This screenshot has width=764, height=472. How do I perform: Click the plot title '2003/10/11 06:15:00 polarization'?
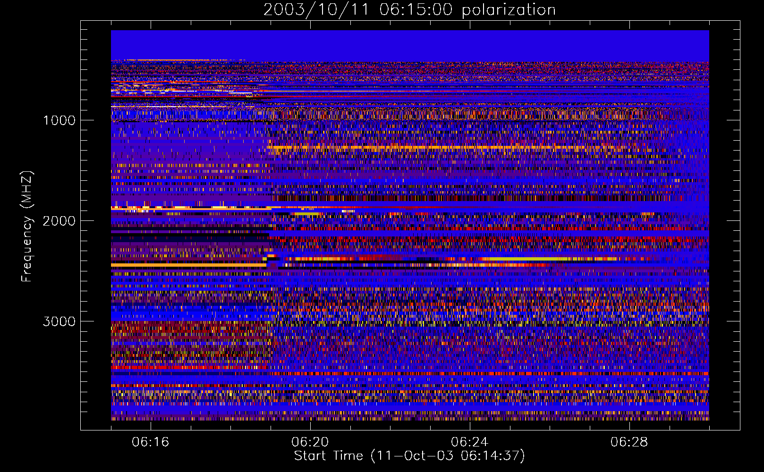409,10
